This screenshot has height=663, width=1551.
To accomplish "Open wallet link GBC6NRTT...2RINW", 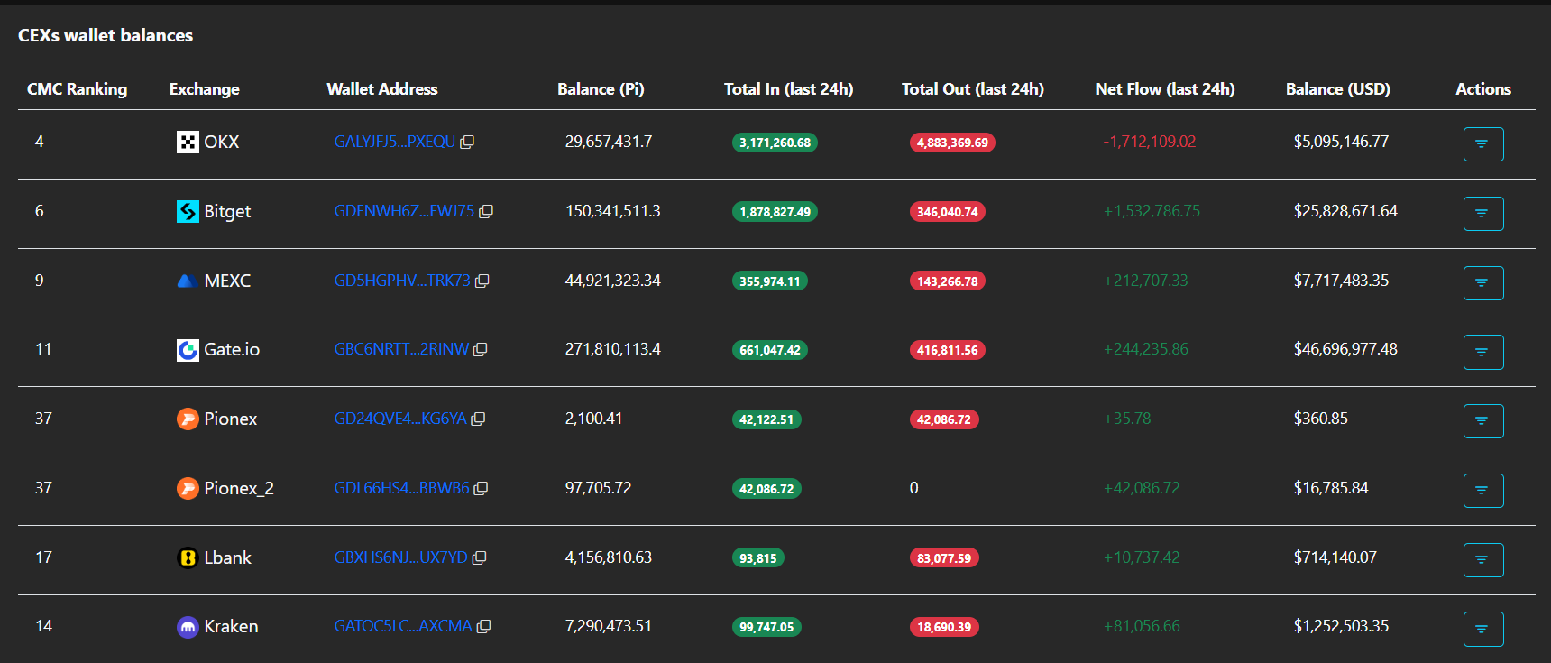I will (x=401, y=349).
